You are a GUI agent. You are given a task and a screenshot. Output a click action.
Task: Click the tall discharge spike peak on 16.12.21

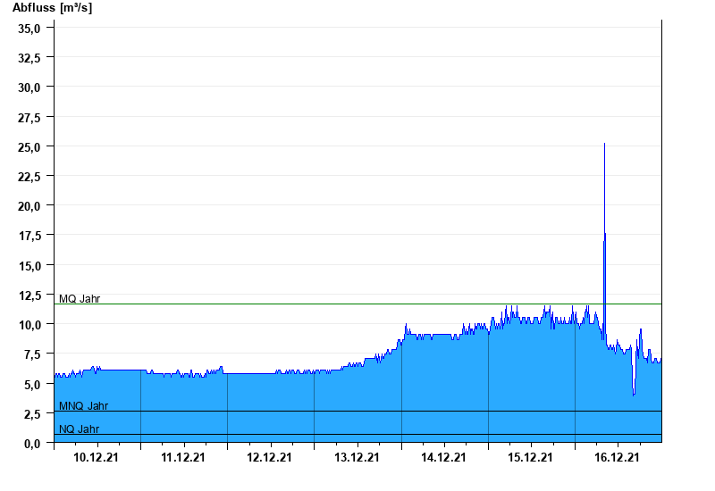click(x=605, y=144)
